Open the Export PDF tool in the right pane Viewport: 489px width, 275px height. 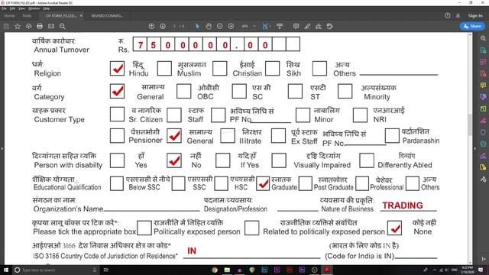tap(483, 50)
